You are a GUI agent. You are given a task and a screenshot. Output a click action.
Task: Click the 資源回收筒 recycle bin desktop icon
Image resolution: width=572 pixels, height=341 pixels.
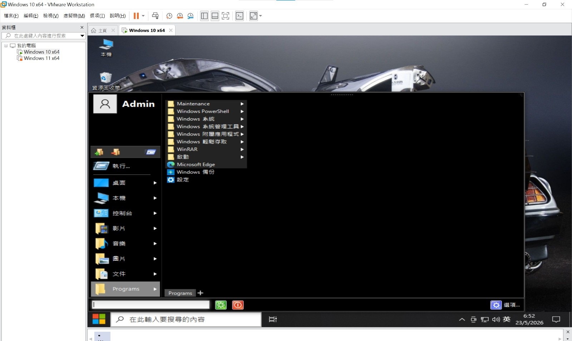tap(106, 81)
